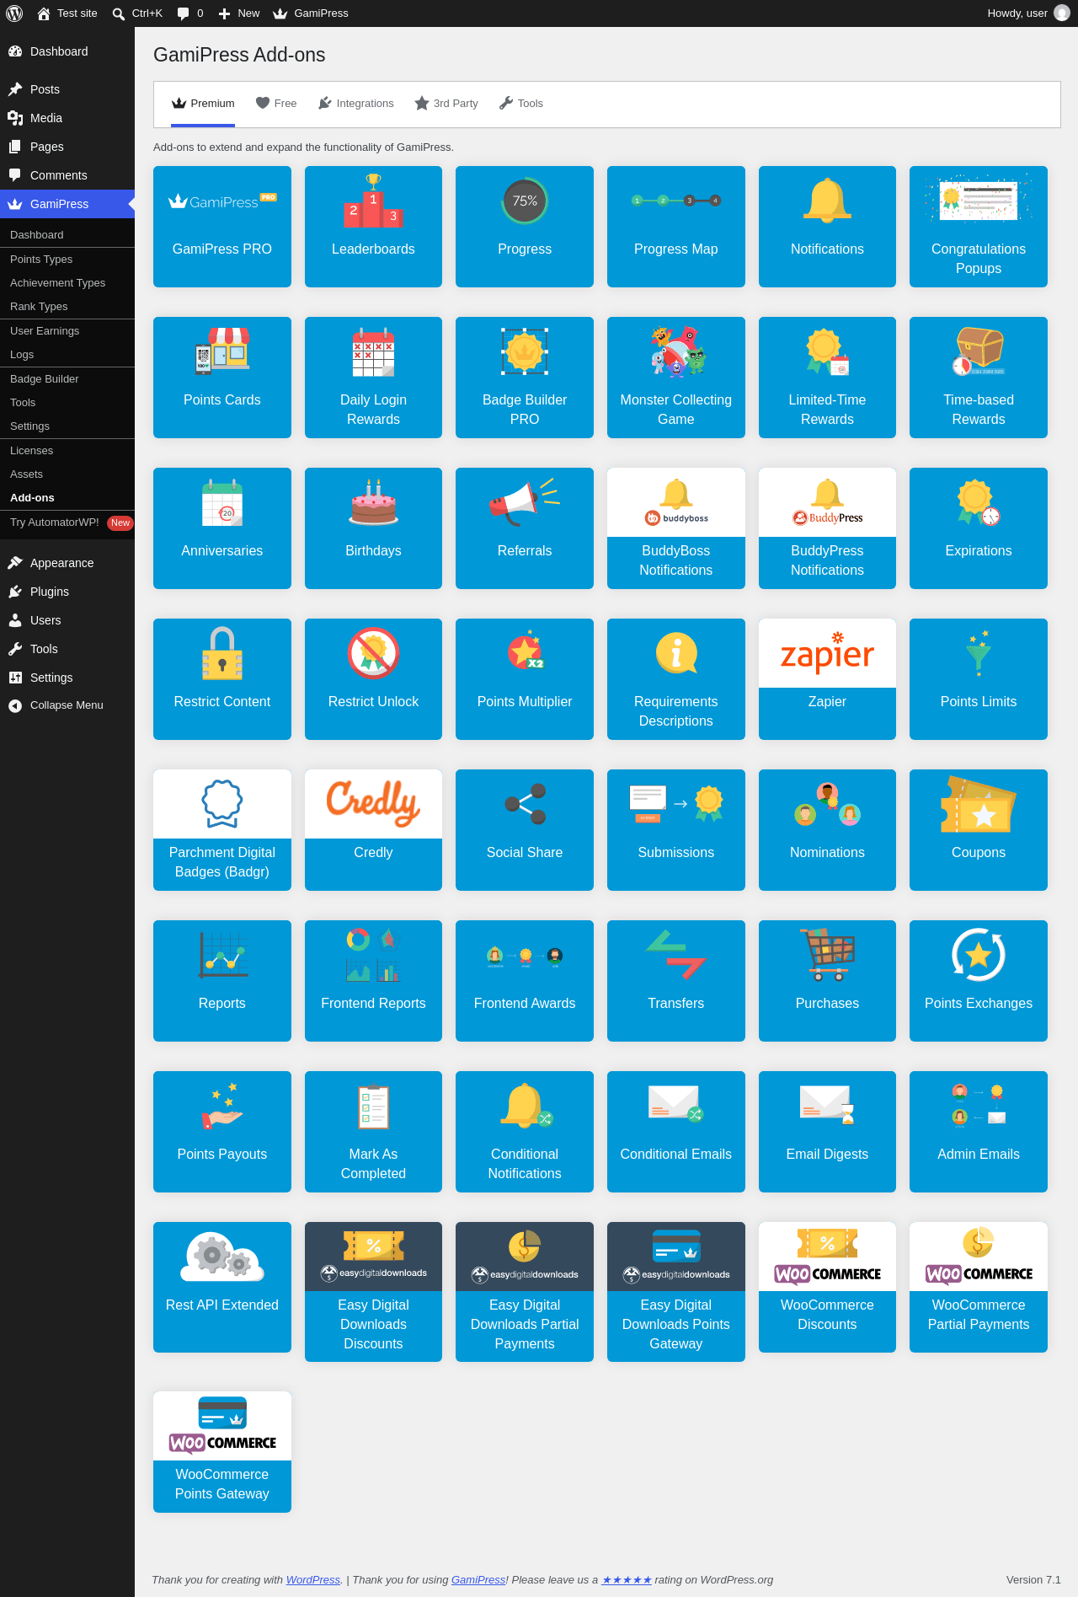Image resolution: width=1078 pixels, height=1597 pixels.
Task: Click the Conditional Emails title
Action: tap(676, 1154)
